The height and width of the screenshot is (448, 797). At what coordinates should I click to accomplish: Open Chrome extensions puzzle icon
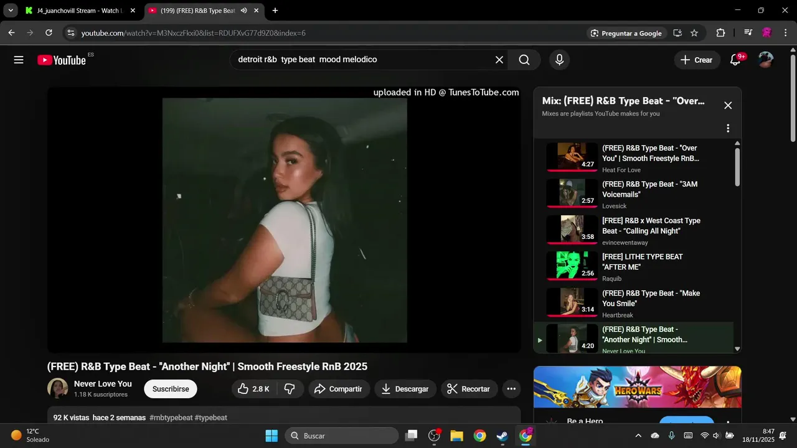point(721,33)
